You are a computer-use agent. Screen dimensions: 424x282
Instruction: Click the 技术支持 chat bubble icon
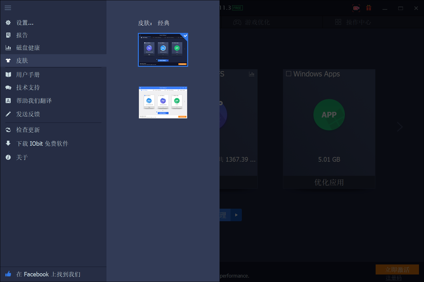[8, 87]
